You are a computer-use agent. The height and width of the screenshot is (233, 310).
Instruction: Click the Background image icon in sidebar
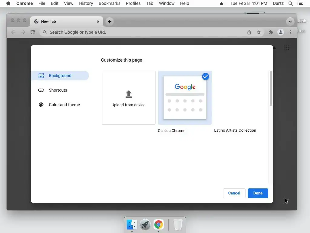41,76
